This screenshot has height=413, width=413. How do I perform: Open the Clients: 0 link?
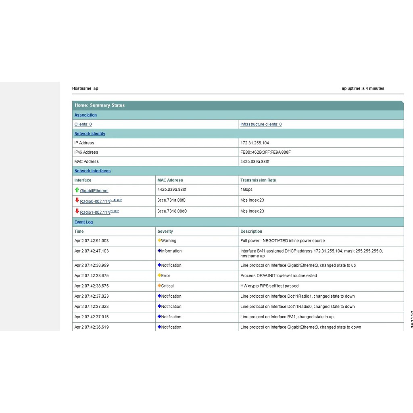tap(83, 124)
